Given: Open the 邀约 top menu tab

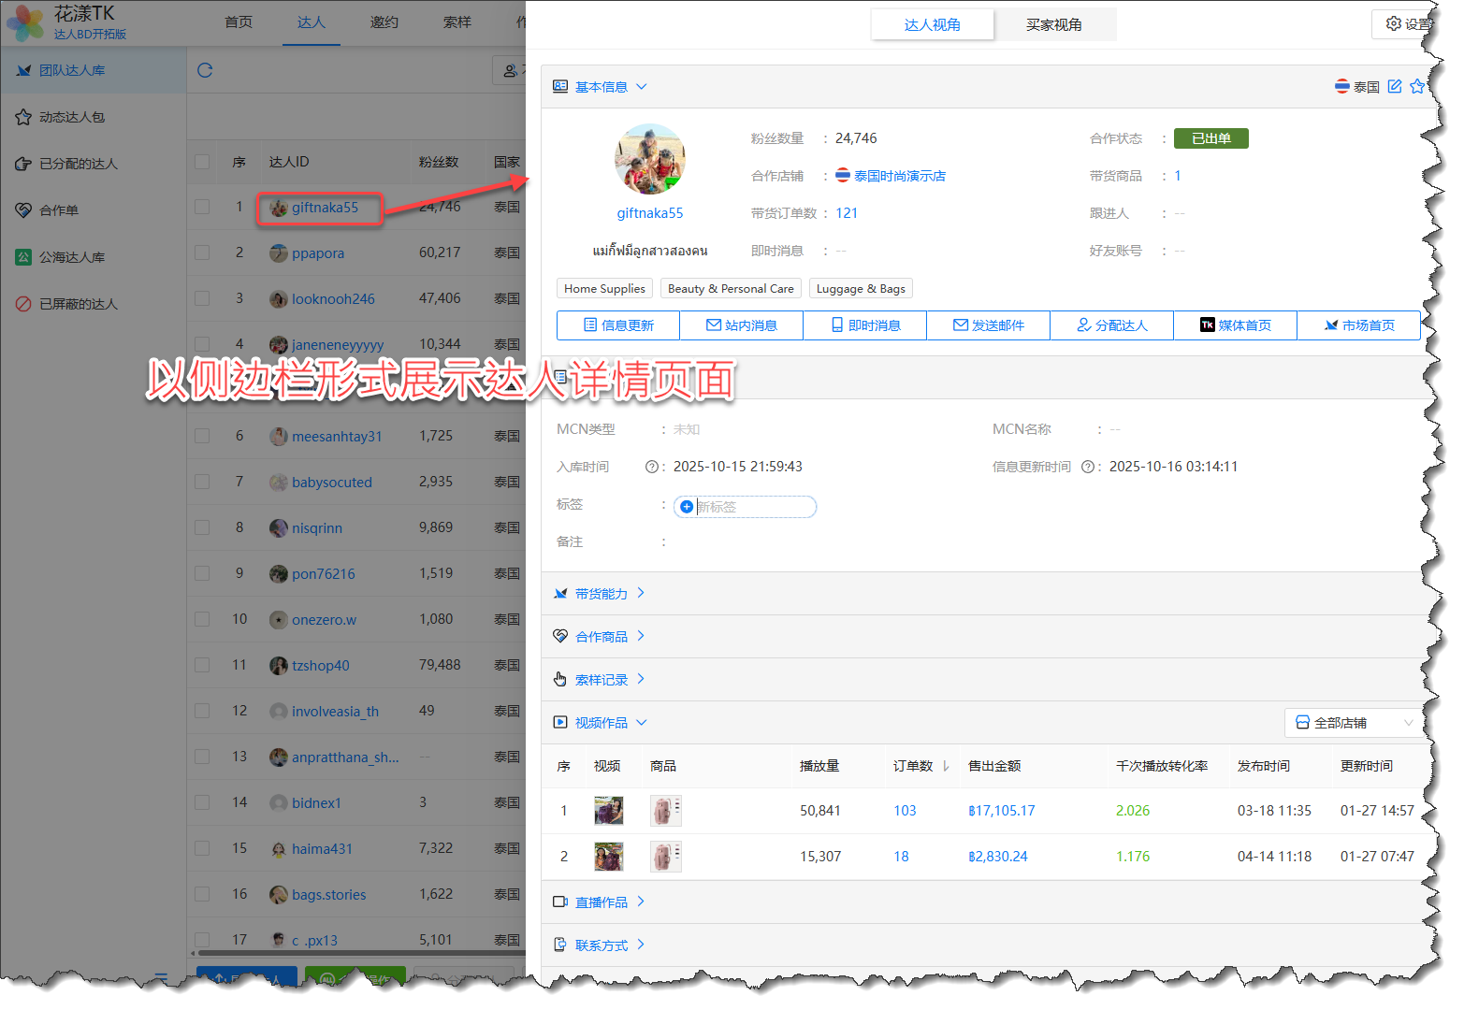Looking at the screenshot, I should click(384, 22).
